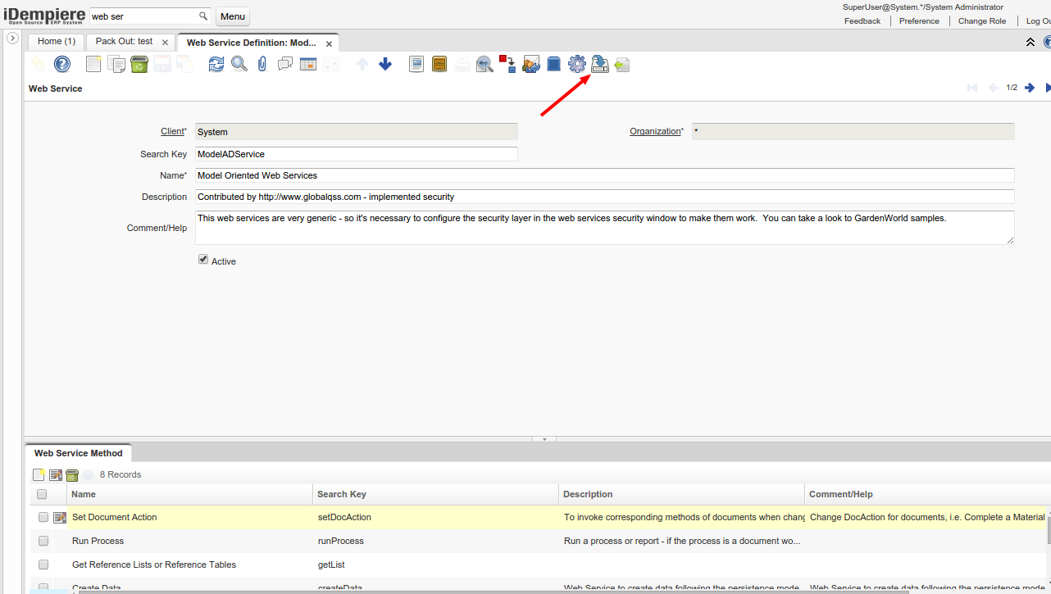Open the Help question mark icon
Viewport: 1051px width, 594px height.
point(62,64)
